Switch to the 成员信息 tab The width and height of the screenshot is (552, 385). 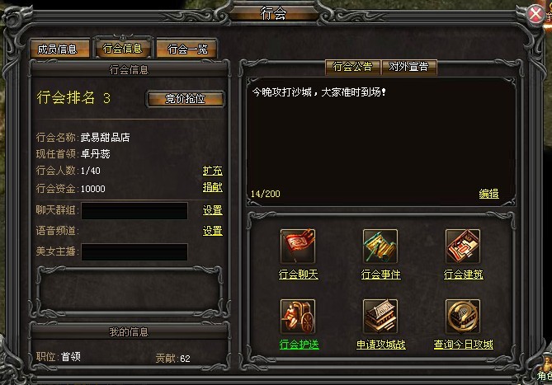57,49
